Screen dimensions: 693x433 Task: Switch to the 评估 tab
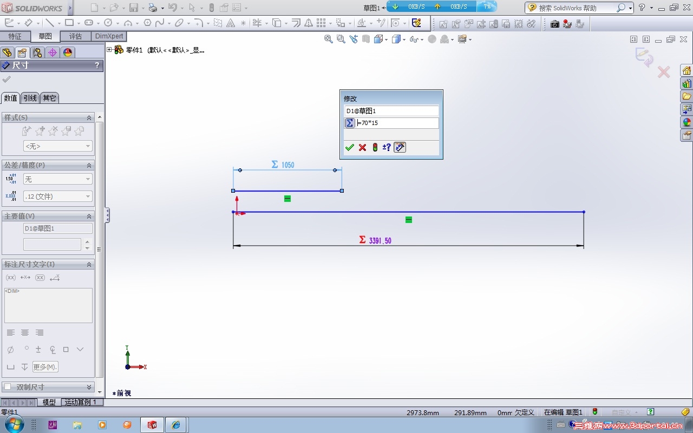[x=75, y=36]
